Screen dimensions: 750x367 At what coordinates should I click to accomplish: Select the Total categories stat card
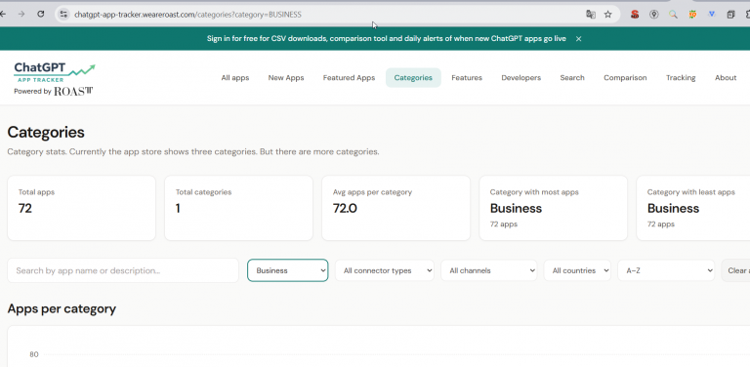tap(238, 208)
